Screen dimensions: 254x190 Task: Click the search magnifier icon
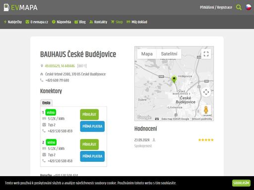tap(239, 7)
